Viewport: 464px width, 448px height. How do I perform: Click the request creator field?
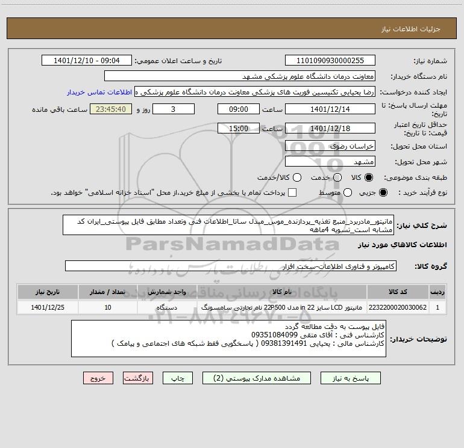[255, 92]
